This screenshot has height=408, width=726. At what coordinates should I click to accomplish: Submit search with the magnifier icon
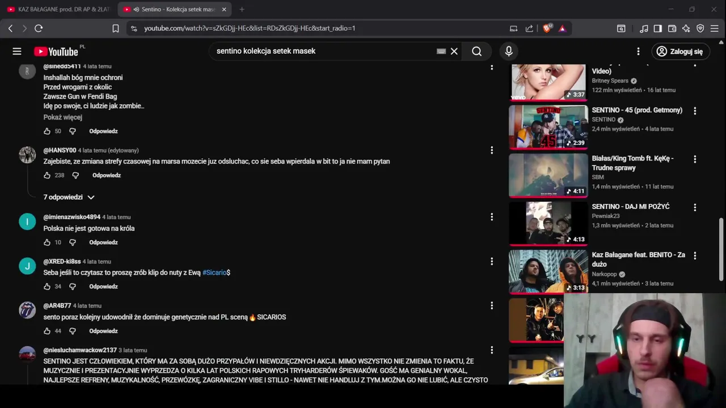pos(477,52)
